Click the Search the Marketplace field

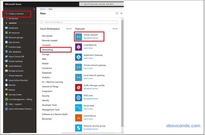79,22
